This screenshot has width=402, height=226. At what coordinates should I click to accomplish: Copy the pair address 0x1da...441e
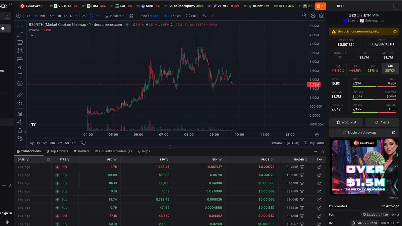point(375,215)
